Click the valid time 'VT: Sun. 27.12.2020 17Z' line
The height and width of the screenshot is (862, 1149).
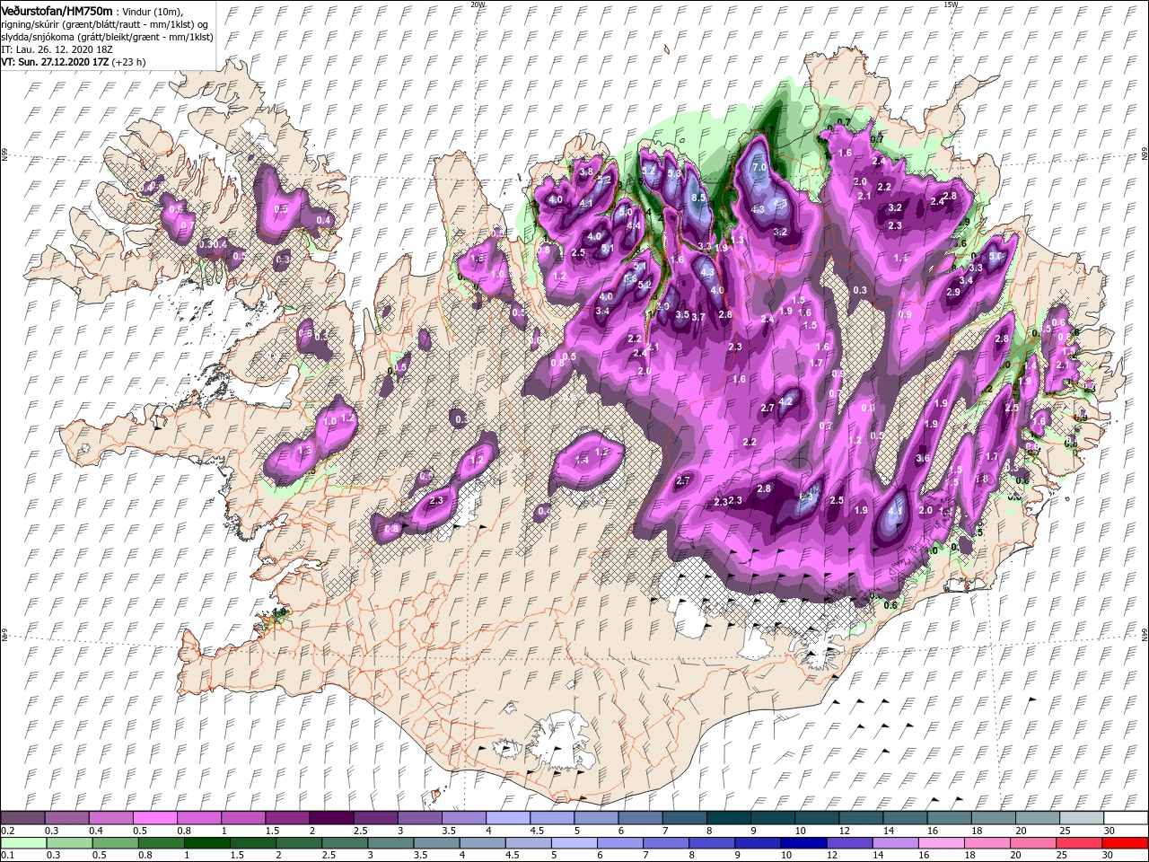(x=74, y=63)
